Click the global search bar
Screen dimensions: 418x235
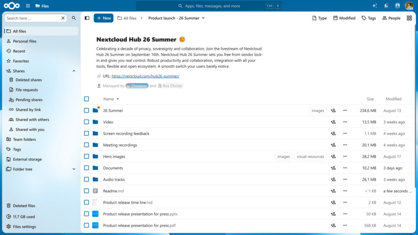pos(209,6)
